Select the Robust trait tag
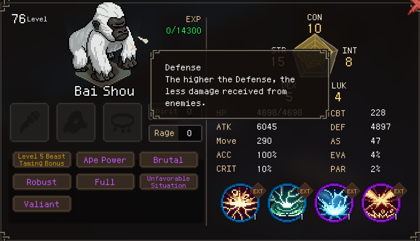 coord(42,182)
